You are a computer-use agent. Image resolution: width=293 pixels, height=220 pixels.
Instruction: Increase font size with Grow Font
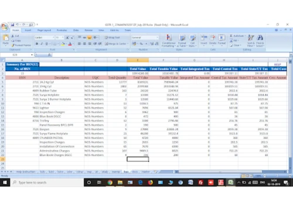tap(67, 38)
